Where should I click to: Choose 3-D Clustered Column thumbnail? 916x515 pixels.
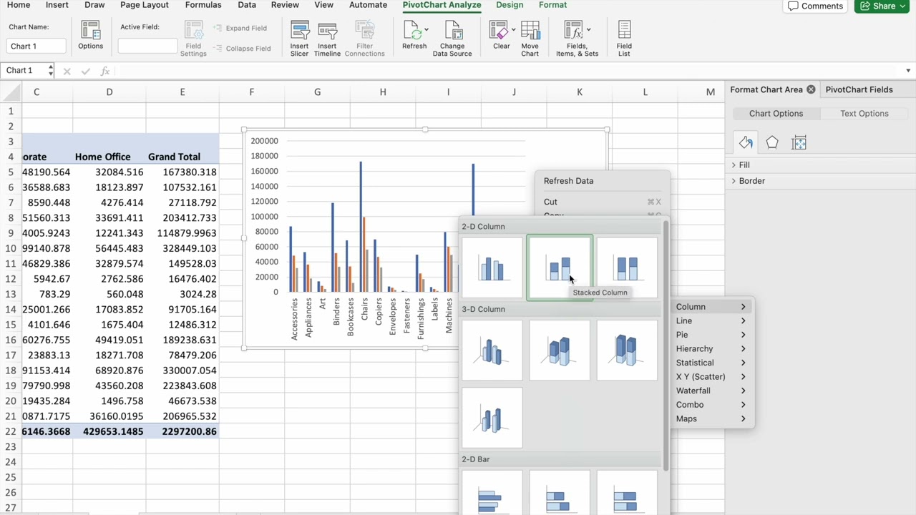point(492,350)
